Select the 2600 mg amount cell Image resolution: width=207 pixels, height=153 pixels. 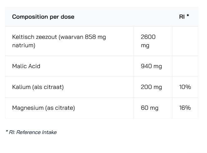coord(148,41)
